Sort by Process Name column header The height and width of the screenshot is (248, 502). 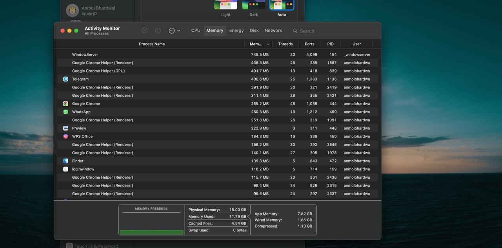click(x=152, y=44)
